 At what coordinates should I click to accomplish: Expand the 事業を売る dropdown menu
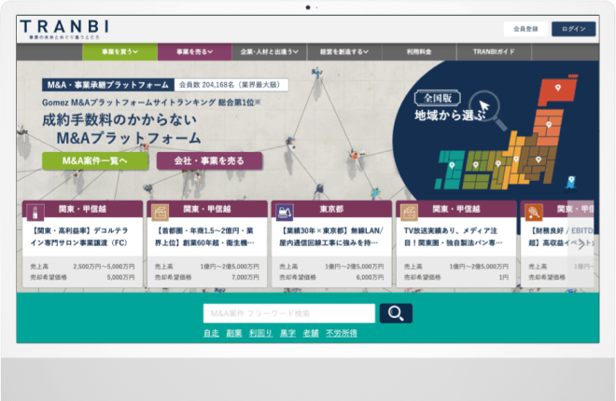pyautogui.click(x=193, y=52)
